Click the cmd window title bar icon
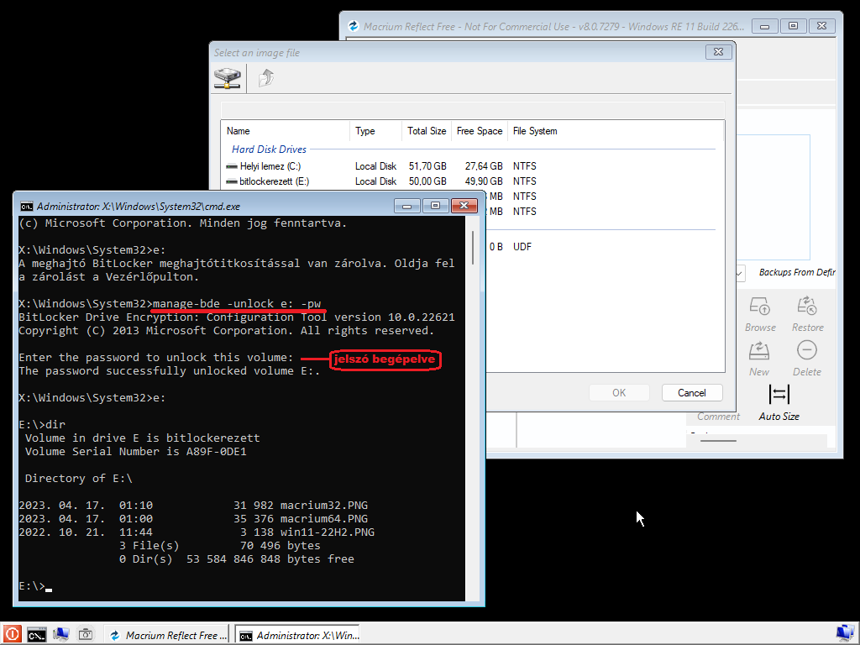The image size is (860, 645). coord(26,207)
